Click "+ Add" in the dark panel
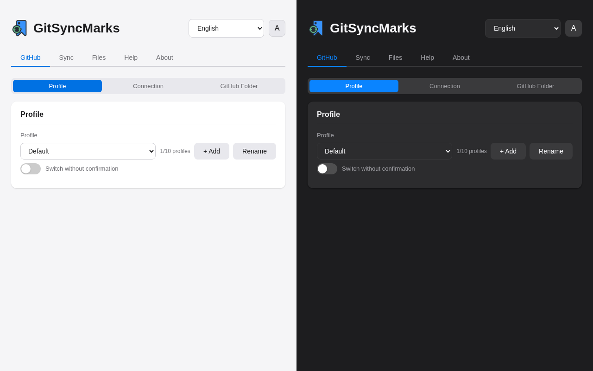The image size is (593, 371). point(508,151)
